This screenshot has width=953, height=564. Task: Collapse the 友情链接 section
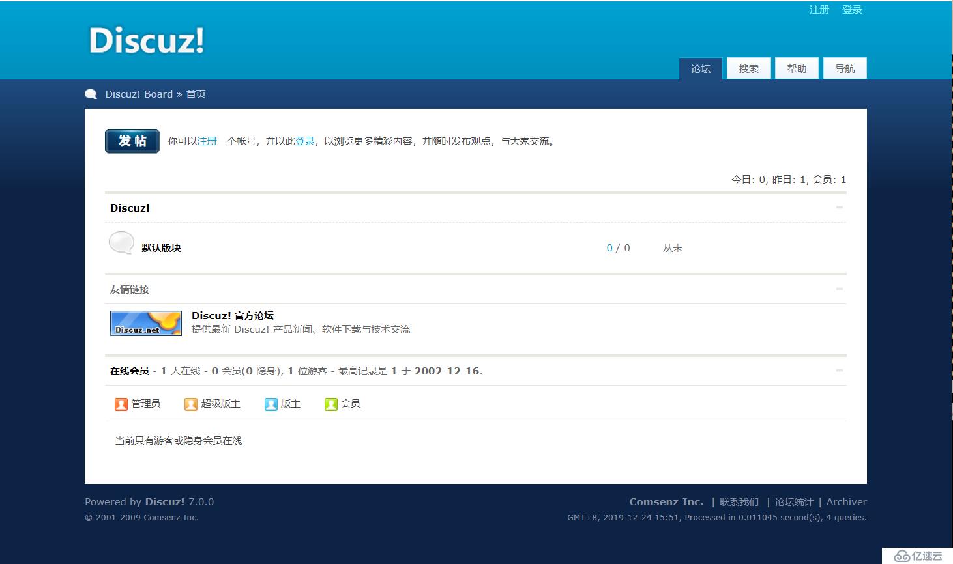(840, 289)
